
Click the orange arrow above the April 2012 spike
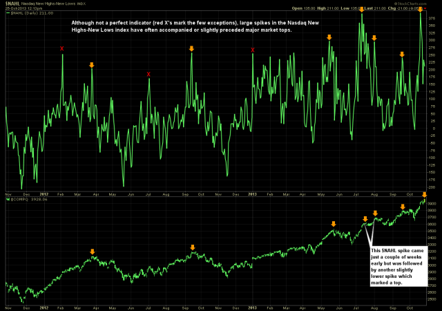pos(92,65)
